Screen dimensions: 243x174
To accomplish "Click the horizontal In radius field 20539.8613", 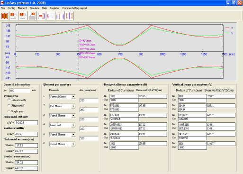I will [x=124, y=125].
